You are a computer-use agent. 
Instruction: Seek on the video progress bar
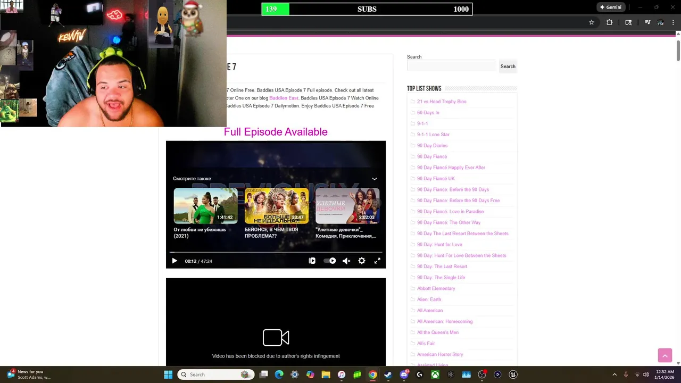coord(276,252)
